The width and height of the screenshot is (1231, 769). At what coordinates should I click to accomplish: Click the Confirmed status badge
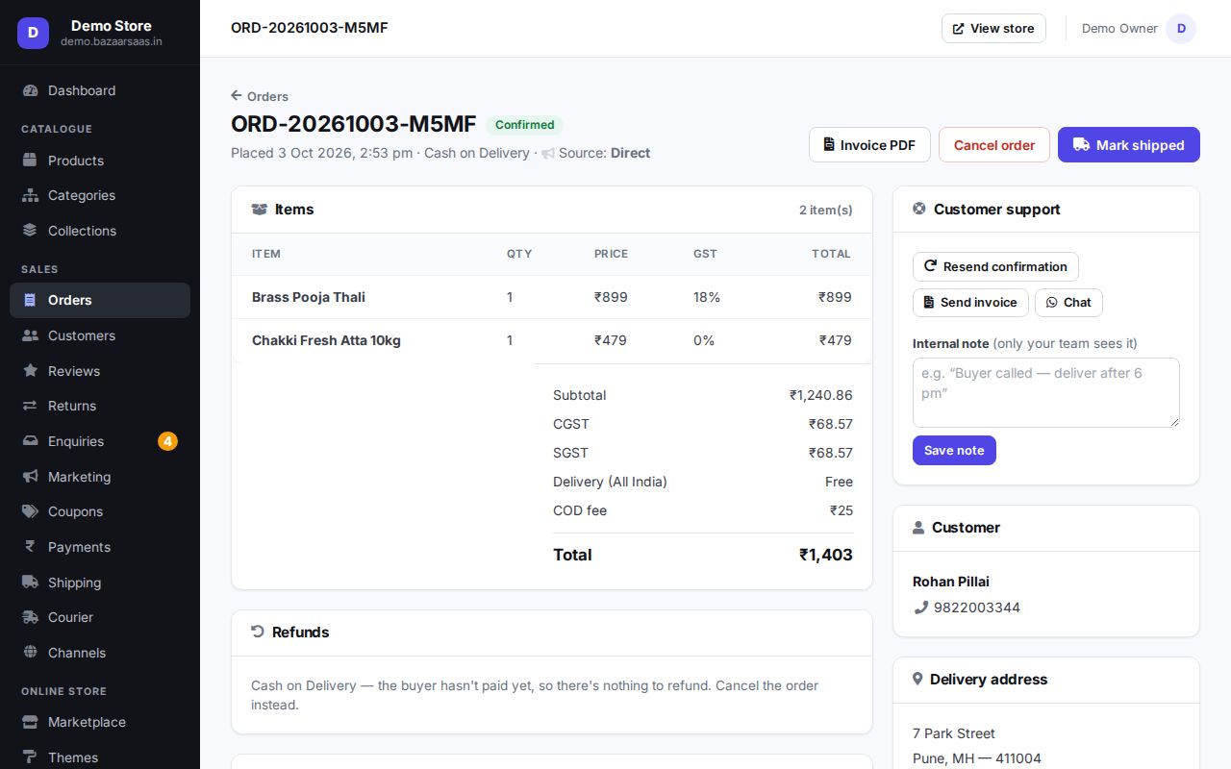[x=524, y=125]
